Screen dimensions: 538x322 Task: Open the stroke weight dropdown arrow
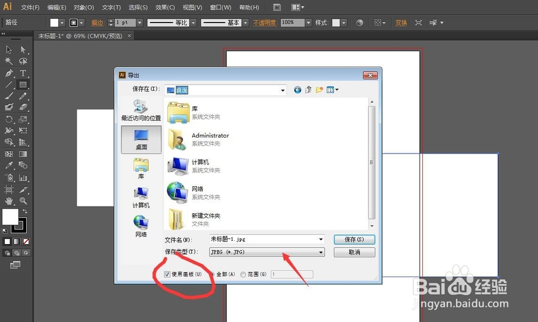pos(139,23)
